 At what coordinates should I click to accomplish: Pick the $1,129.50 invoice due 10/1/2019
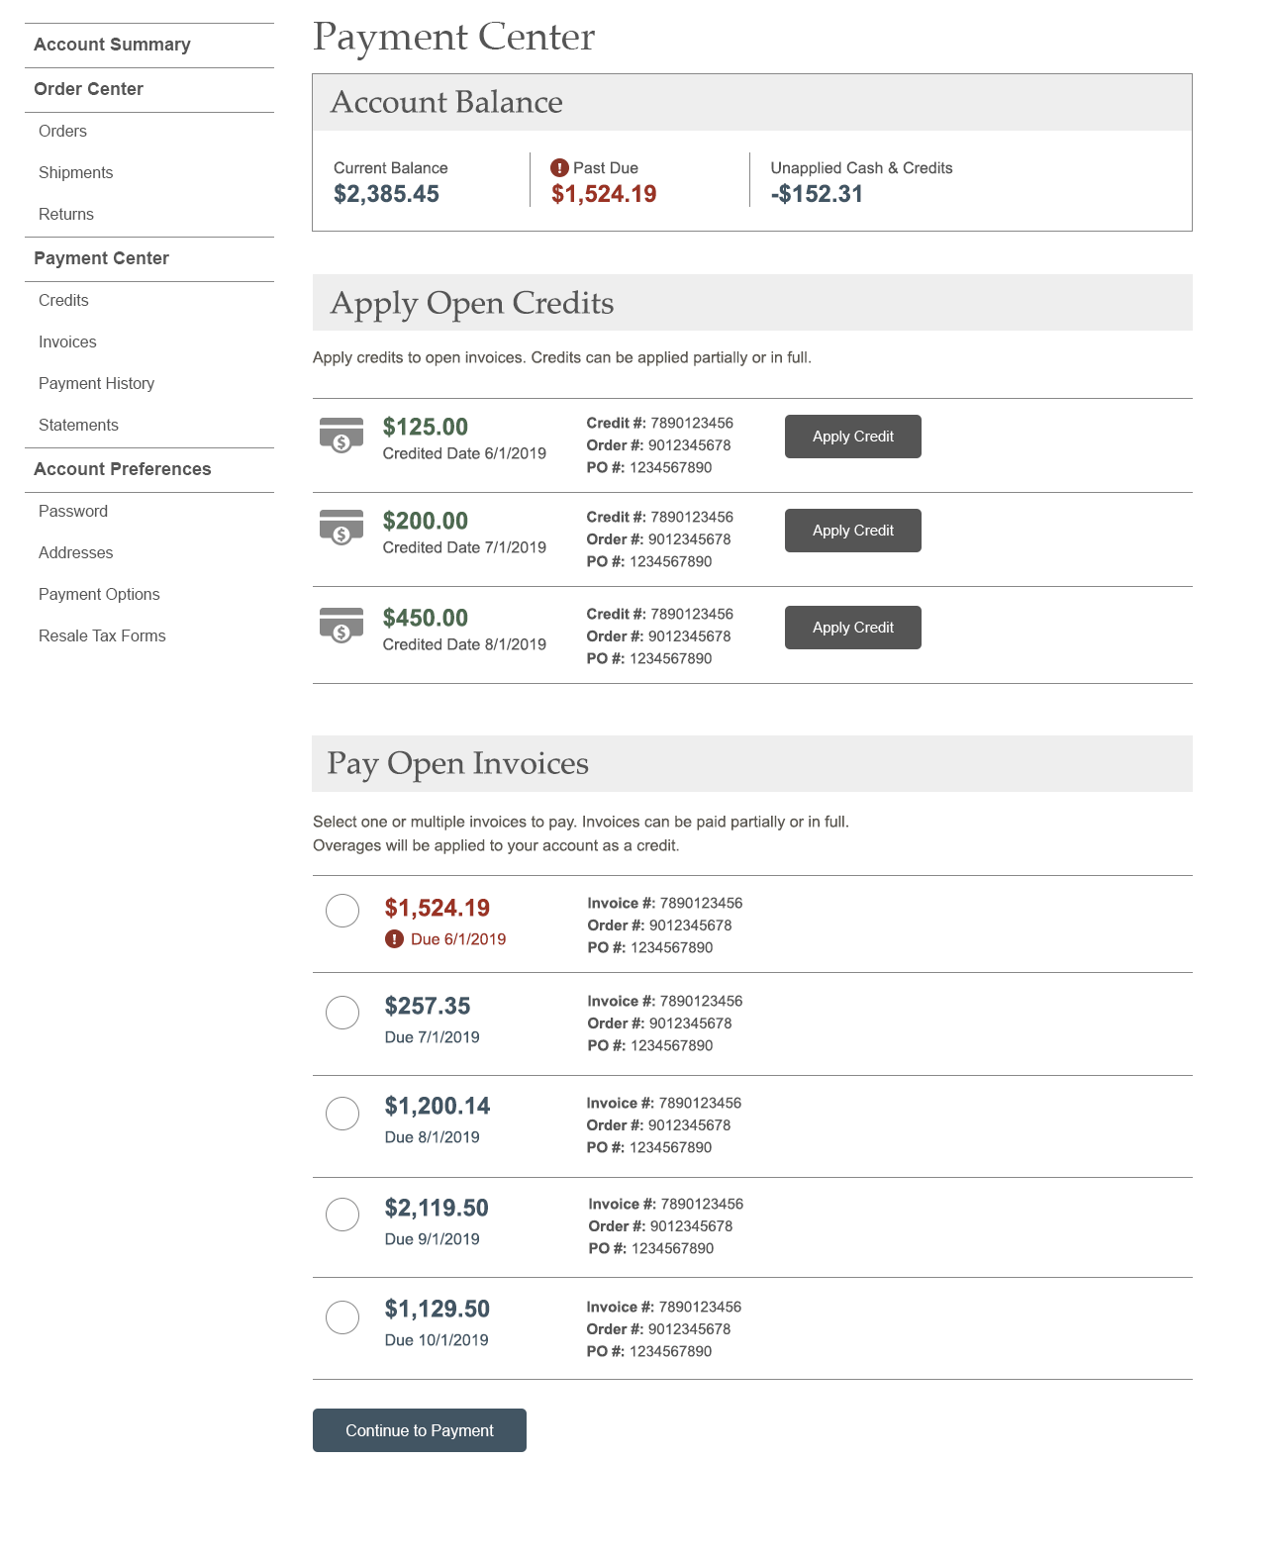pos(342,1317)
